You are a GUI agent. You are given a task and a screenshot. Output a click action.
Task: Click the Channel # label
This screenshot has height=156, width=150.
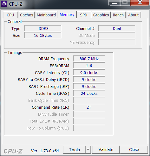[85, 28]
